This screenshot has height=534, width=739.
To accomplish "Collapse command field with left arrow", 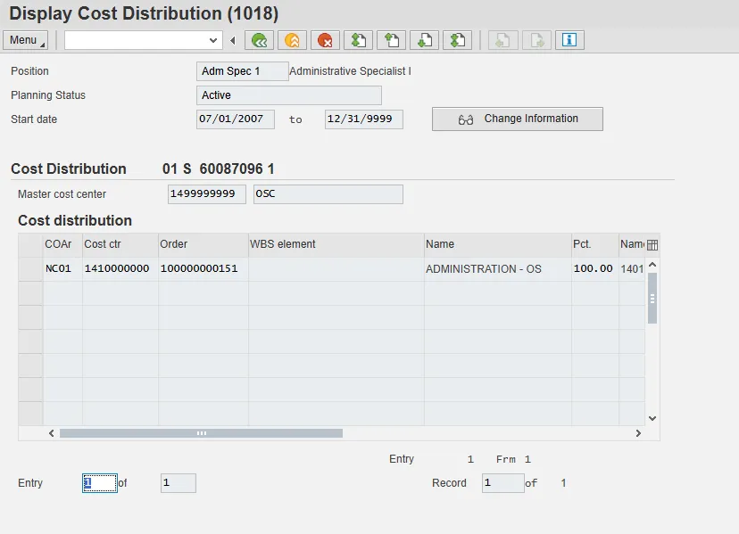I will coord(233,40).
